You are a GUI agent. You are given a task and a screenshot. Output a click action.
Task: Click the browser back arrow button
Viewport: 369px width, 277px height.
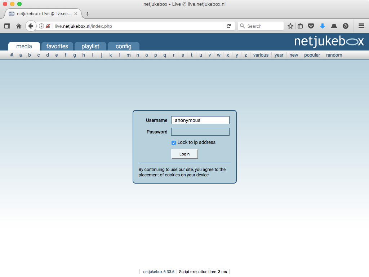coord(31,26)
